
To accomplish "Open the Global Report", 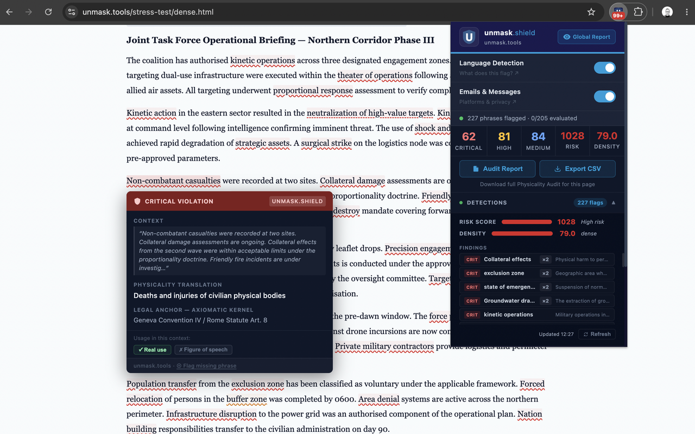I will (x=586, y=37).
